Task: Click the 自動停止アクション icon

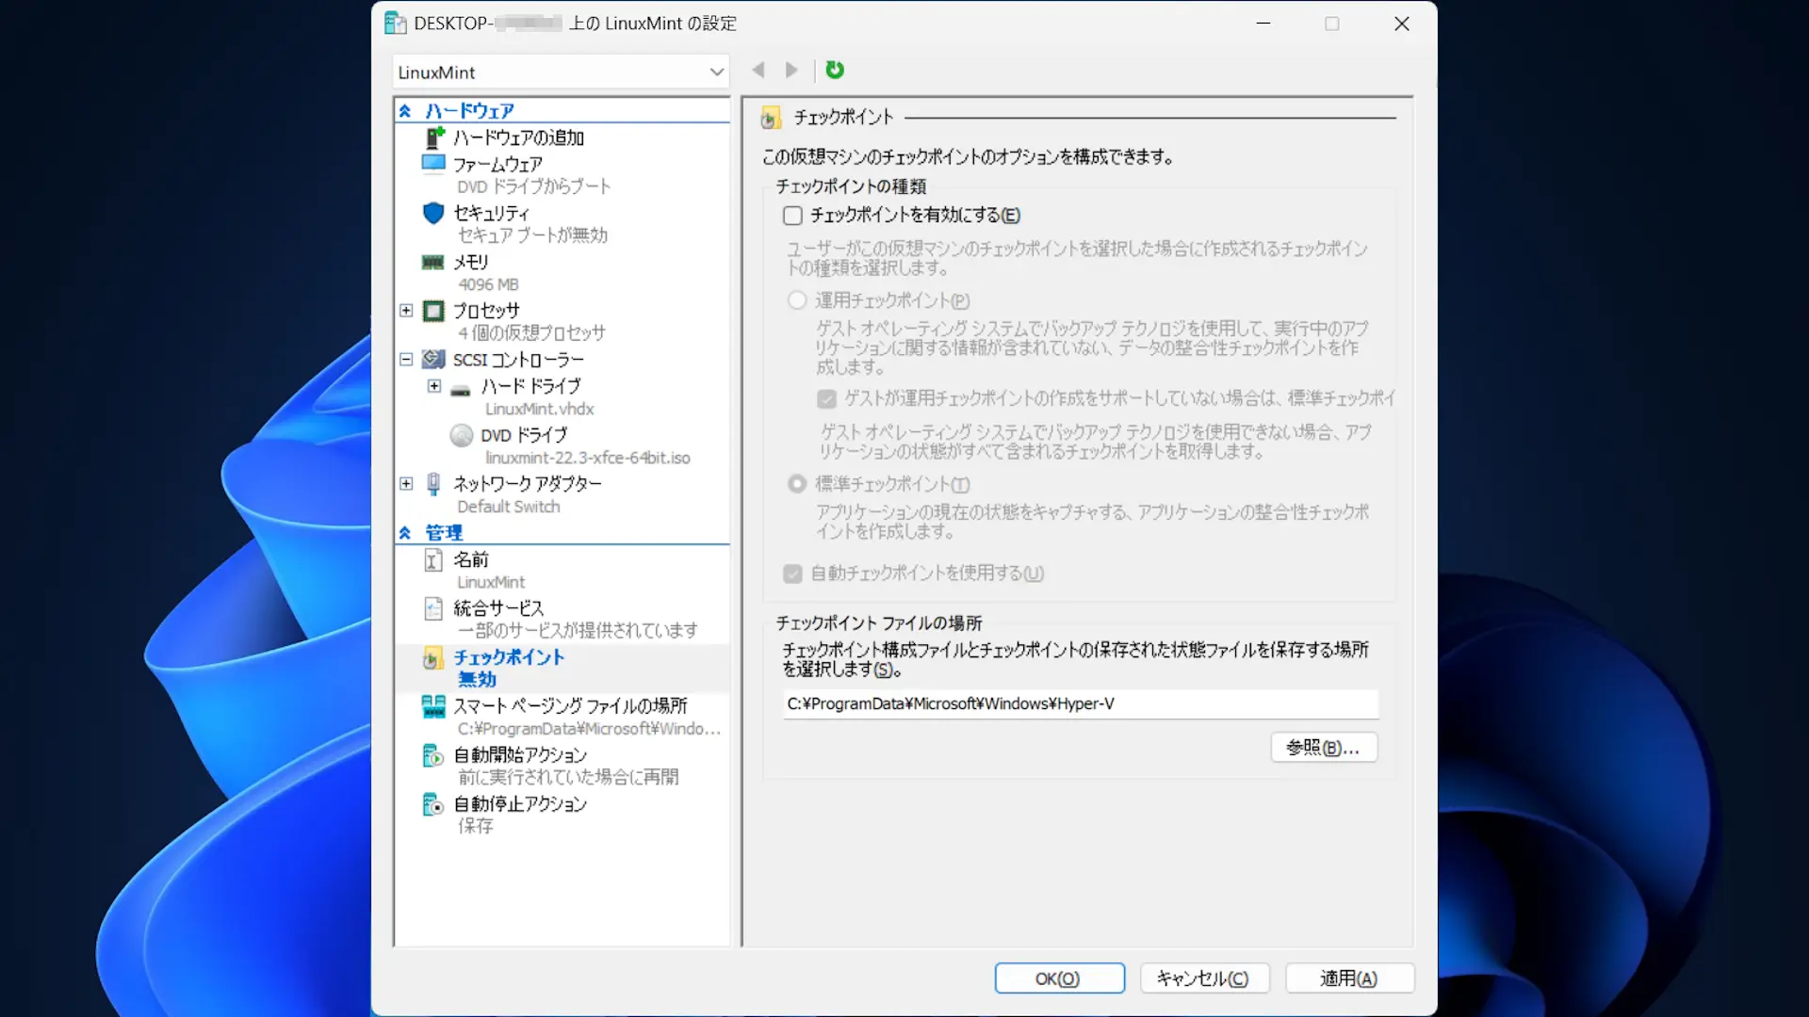Action: 433,804
